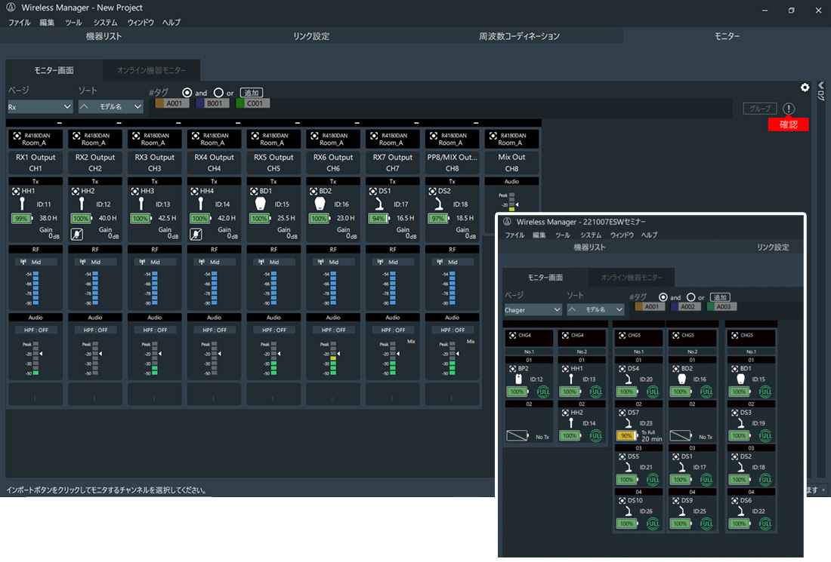Collapse RX1 Output column with its dash
Image resolution: width=831 pixels, height=562 pixels.
point(59,123)
